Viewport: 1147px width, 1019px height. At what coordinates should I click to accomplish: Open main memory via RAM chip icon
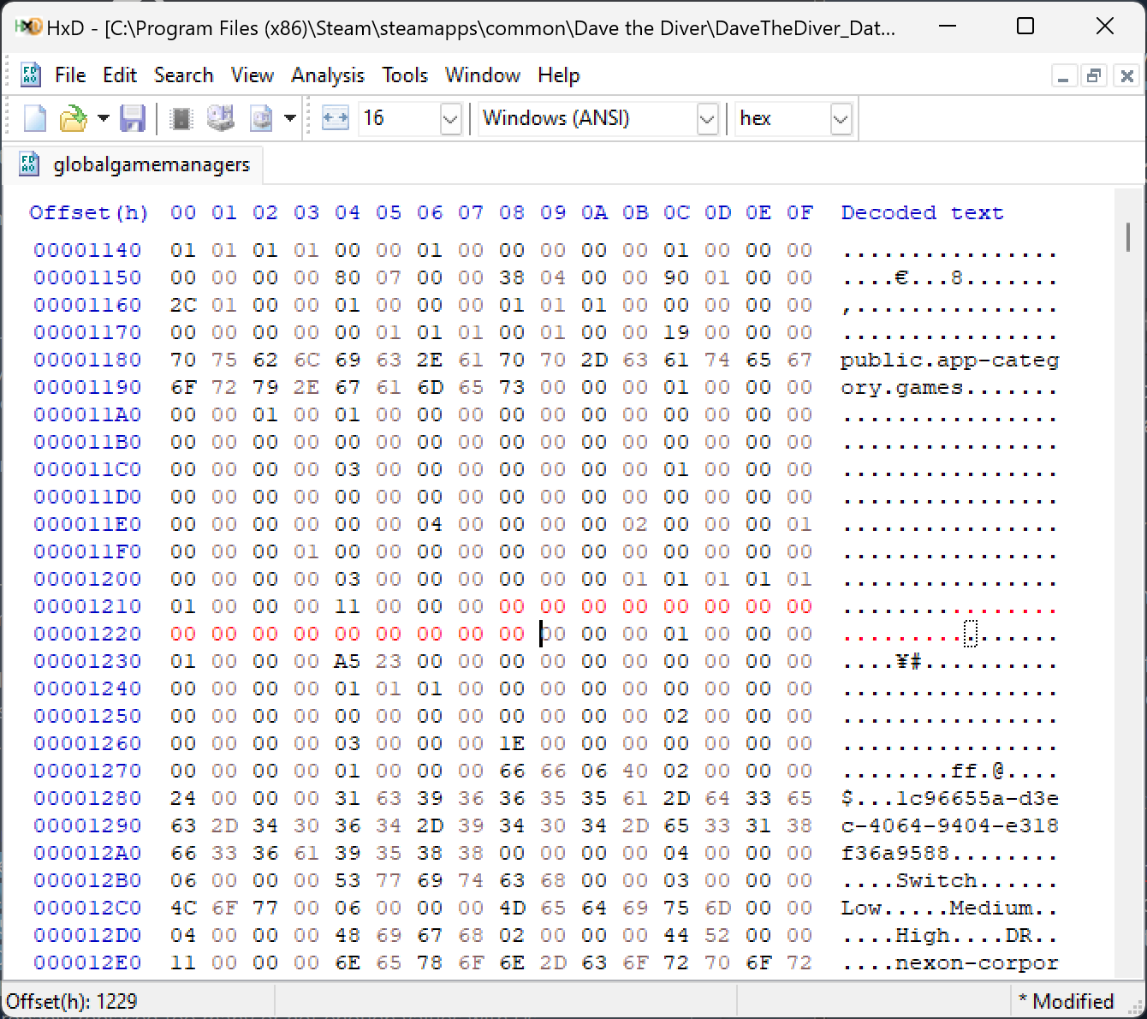click(181, 118)
